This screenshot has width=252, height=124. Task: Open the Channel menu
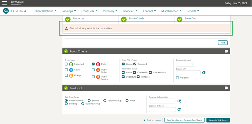[149, 11]
